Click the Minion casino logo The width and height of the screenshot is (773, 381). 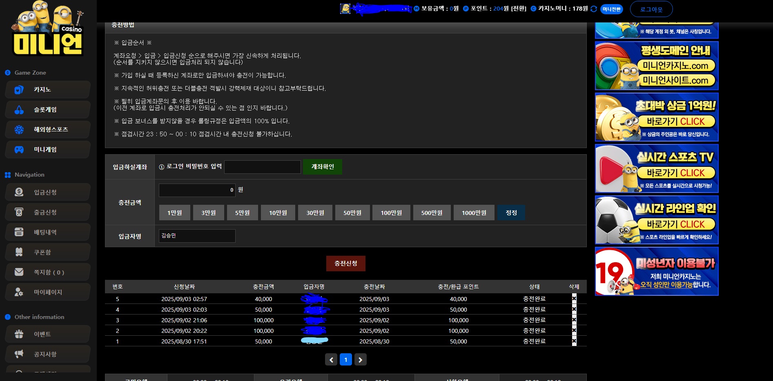tap(48, 29)
